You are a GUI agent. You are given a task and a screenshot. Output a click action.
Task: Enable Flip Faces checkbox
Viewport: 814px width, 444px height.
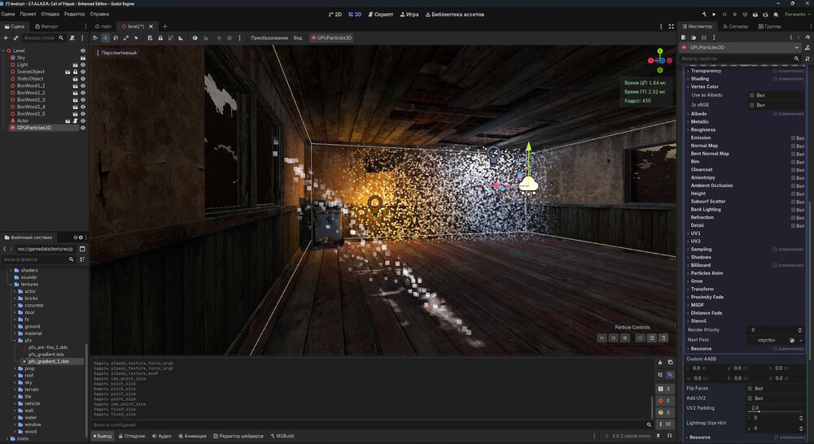(x=750, y=389)
